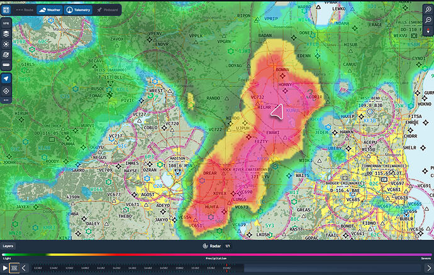Click the Rock River Watertown 371 RYV label
Viewport: 434px width, 275px height.
(245, 173)
